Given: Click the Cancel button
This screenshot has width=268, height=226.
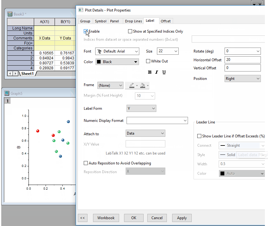Looking at the screenshot, I should coord(157,218).
